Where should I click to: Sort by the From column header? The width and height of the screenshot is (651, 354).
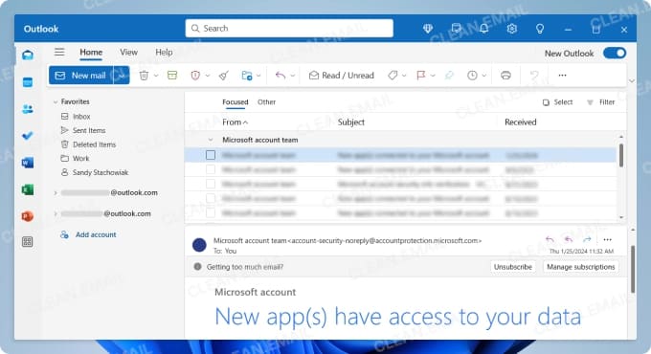(x=235, y=122)
